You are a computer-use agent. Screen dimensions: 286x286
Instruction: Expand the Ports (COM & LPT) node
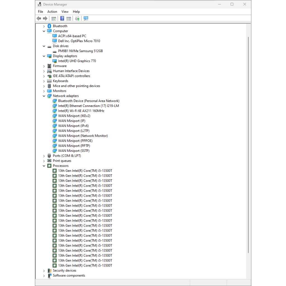[x=44, y=156]
